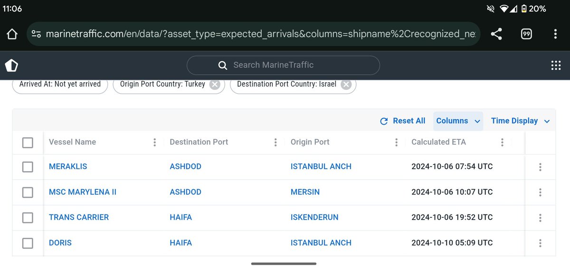This screenshot has width=570, height=271.
Task: Tap the browser home icon
Action: tap(12, 34)
